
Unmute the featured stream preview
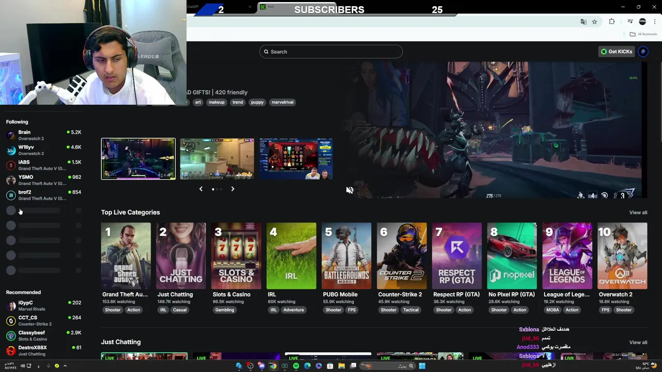click(350, 190)
